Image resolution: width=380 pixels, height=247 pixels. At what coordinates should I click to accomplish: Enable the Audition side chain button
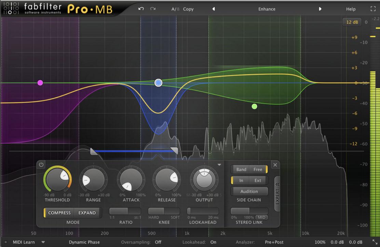tap(249, 191)
